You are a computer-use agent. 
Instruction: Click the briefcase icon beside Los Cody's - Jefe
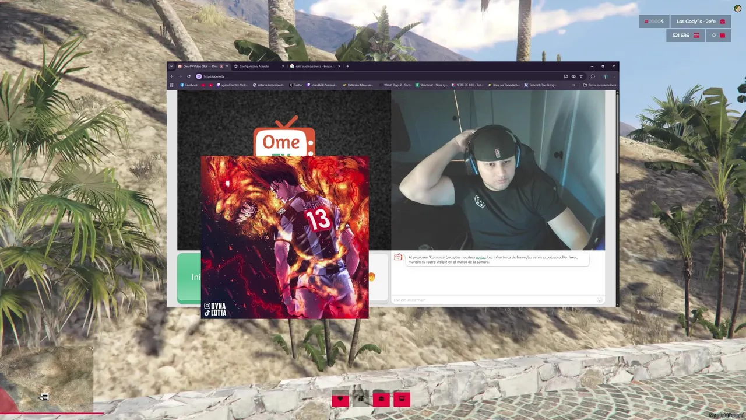click(x=723, y=22)
